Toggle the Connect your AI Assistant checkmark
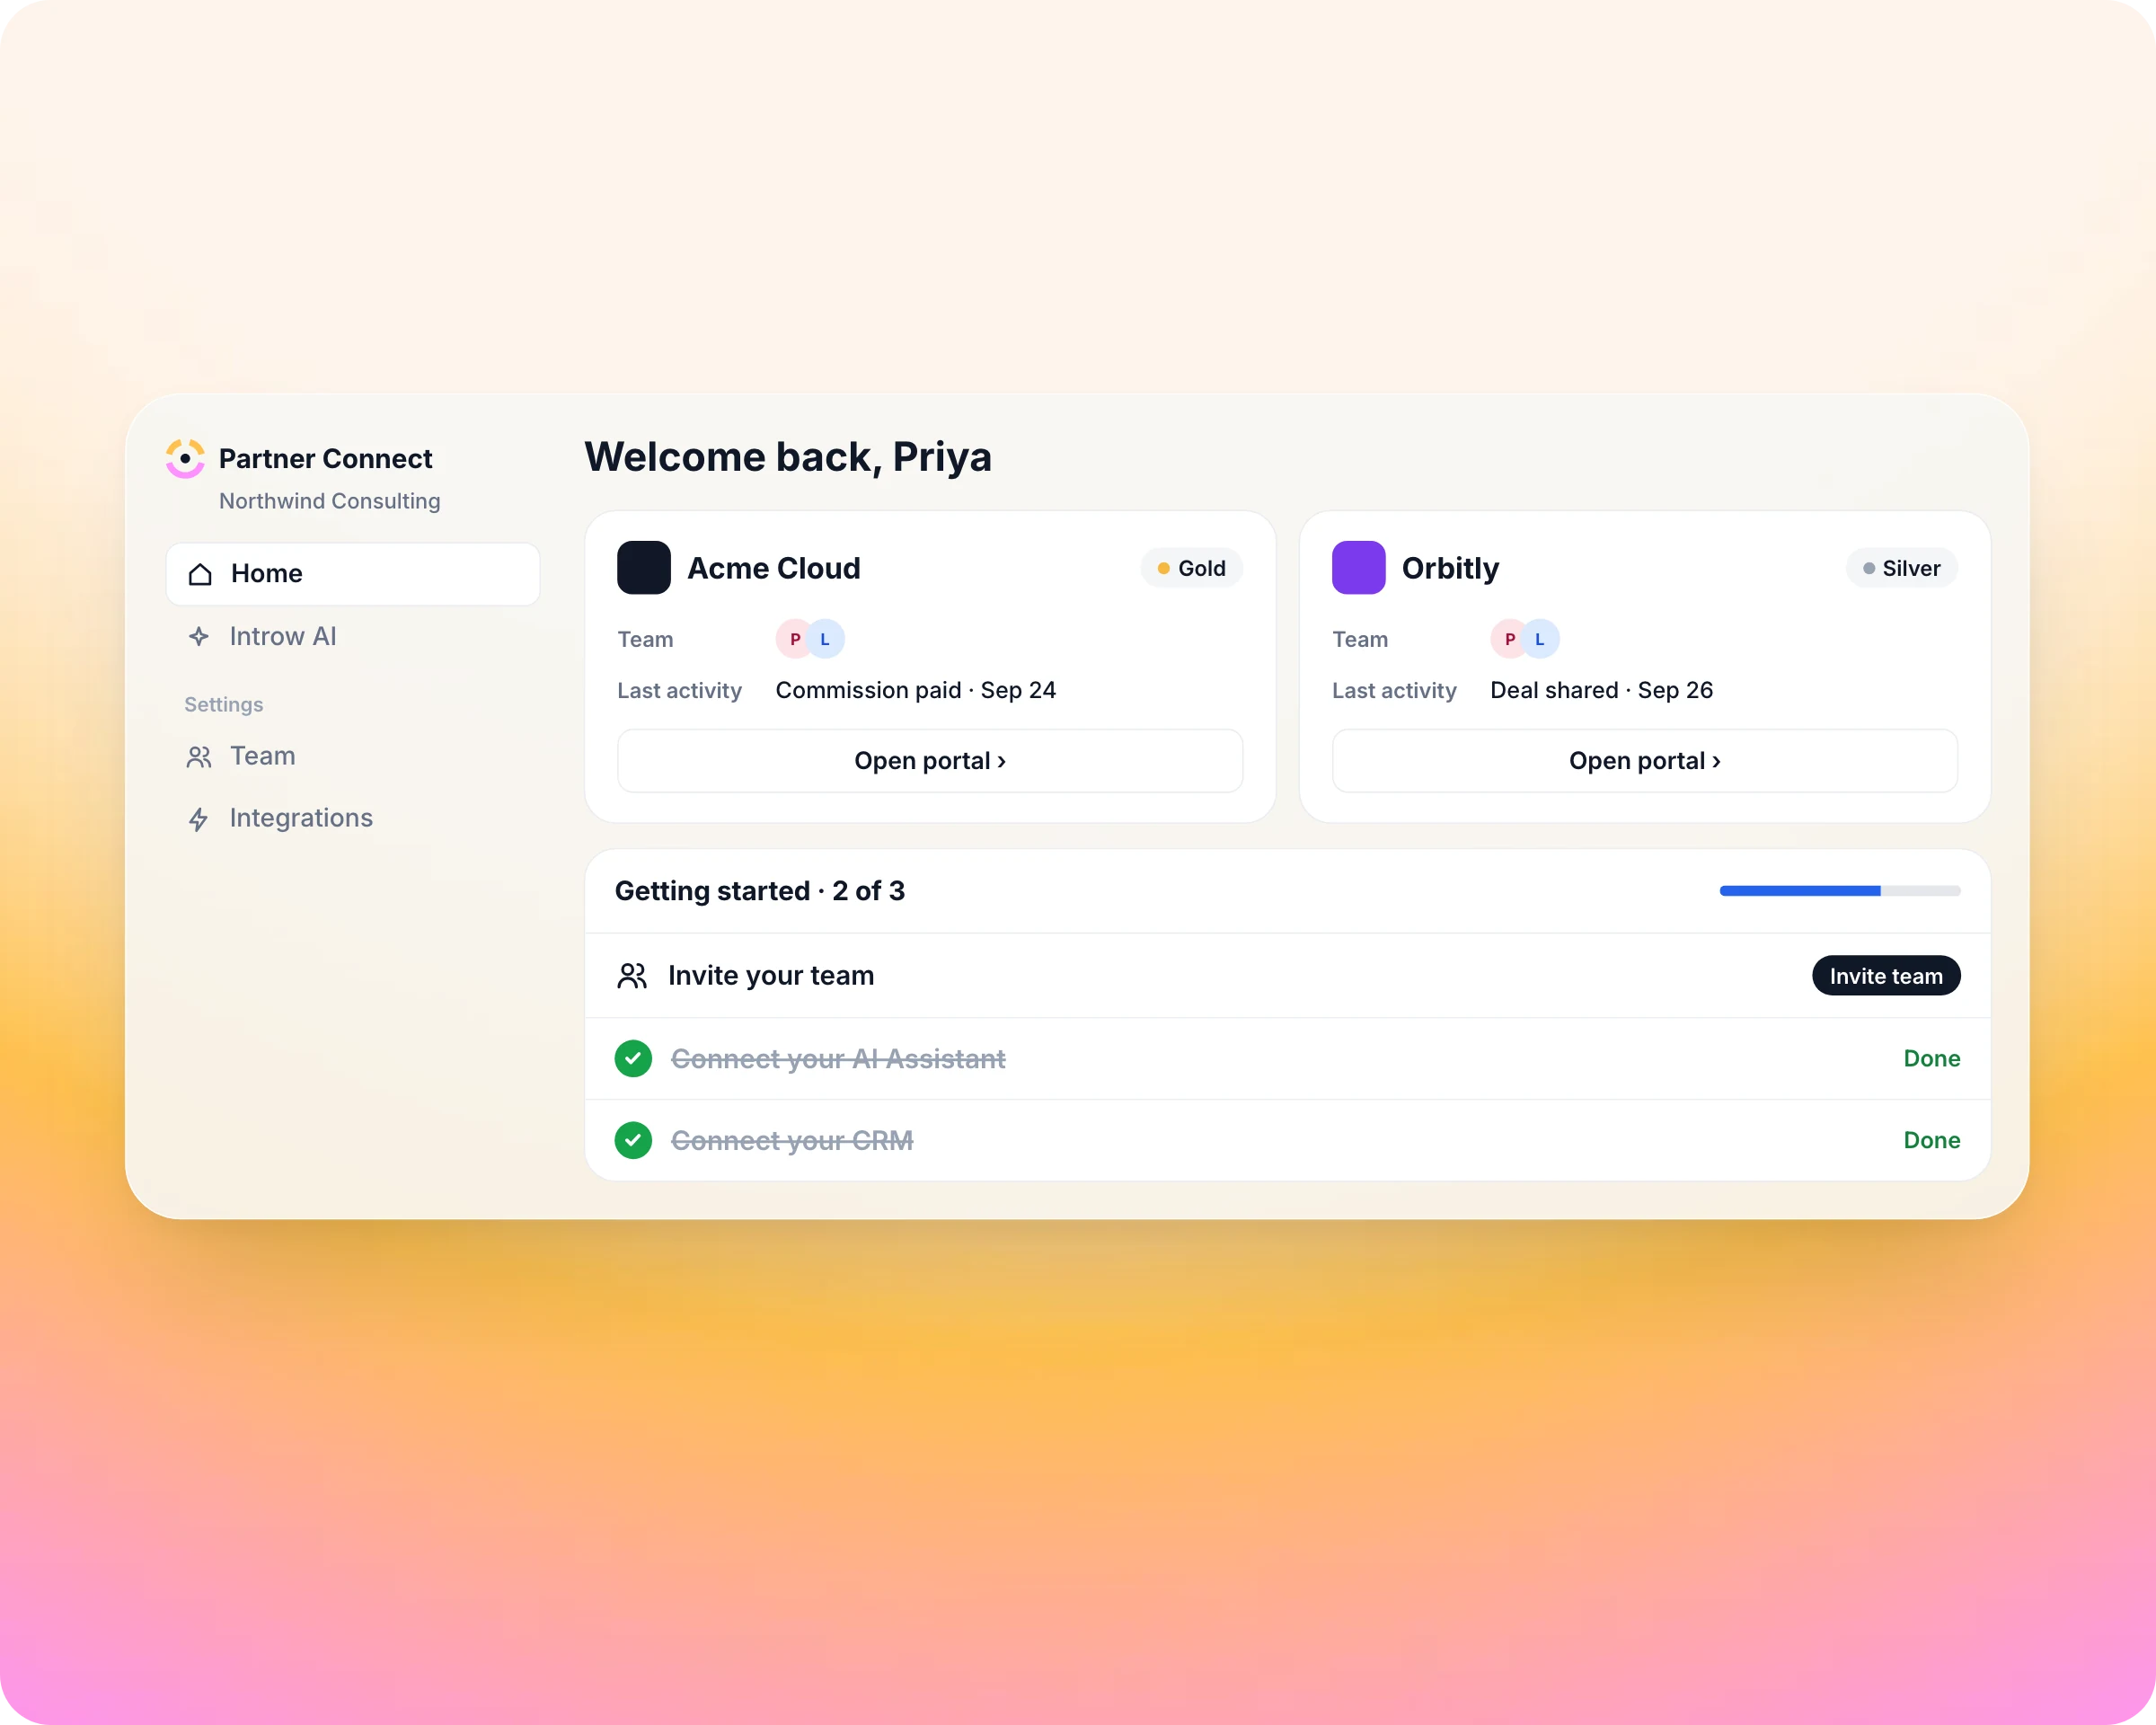This screenshot has height=1725, width=2156. point(633,1059)
